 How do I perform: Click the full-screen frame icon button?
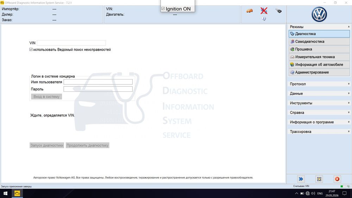tap(319, 179)
